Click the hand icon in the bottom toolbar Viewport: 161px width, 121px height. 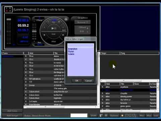click(122, 115)
